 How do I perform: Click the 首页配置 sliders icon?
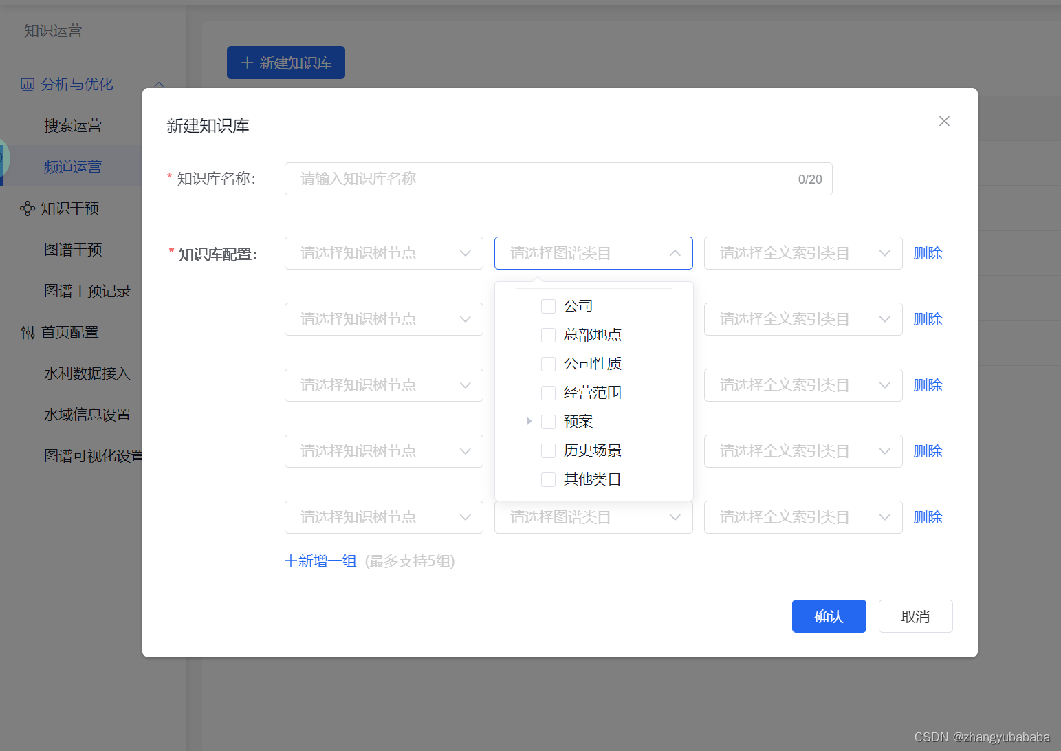coord(28,332)
